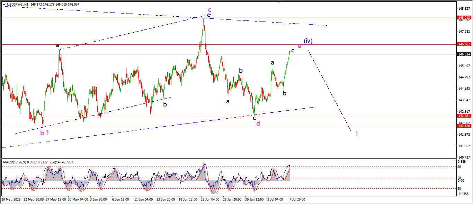This screenshot has width=473, height=204.
Task: Click the gray chart shift triangle marker
Action: (278, 3)
